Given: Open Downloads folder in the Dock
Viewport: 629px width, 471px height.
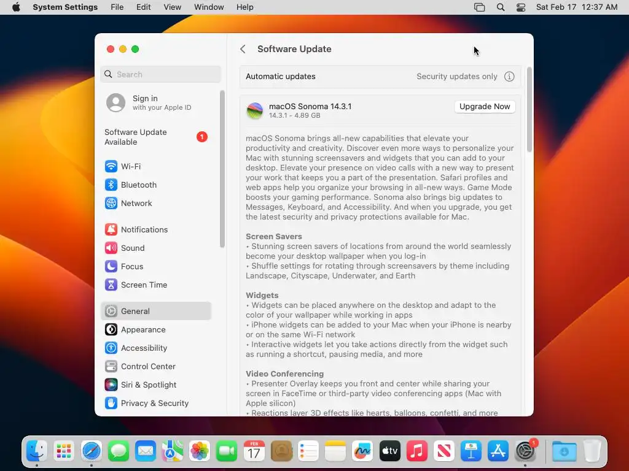Looking at the screenshot, I should click(565, 451).
